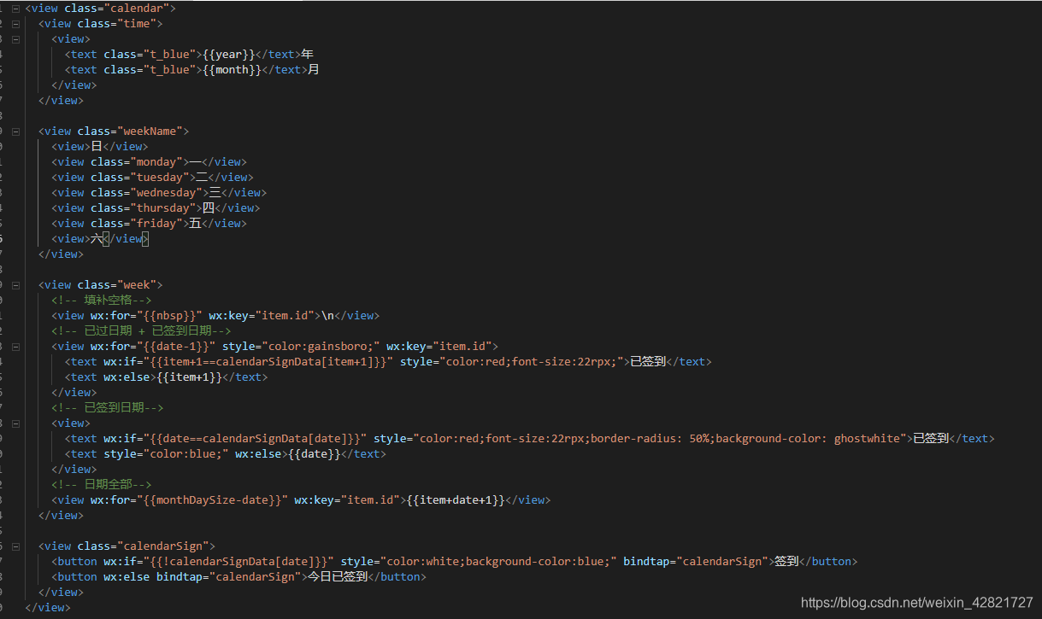Click the >签到</button> text

click(x=812, y=562)
